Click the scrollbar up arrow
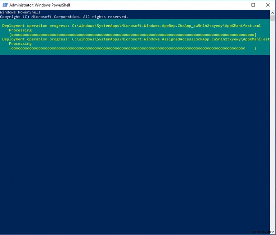The width and height of the screenshot is (276, 235). point(272,12)
